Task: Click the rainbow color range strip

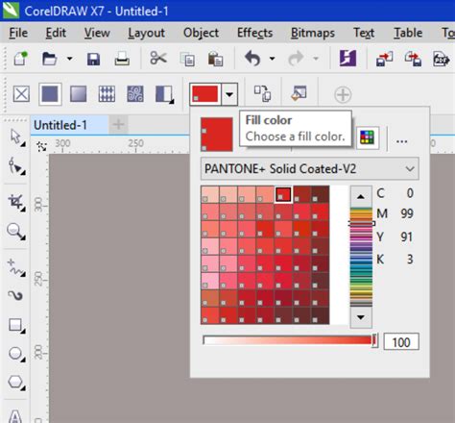Action: point(361,257)
